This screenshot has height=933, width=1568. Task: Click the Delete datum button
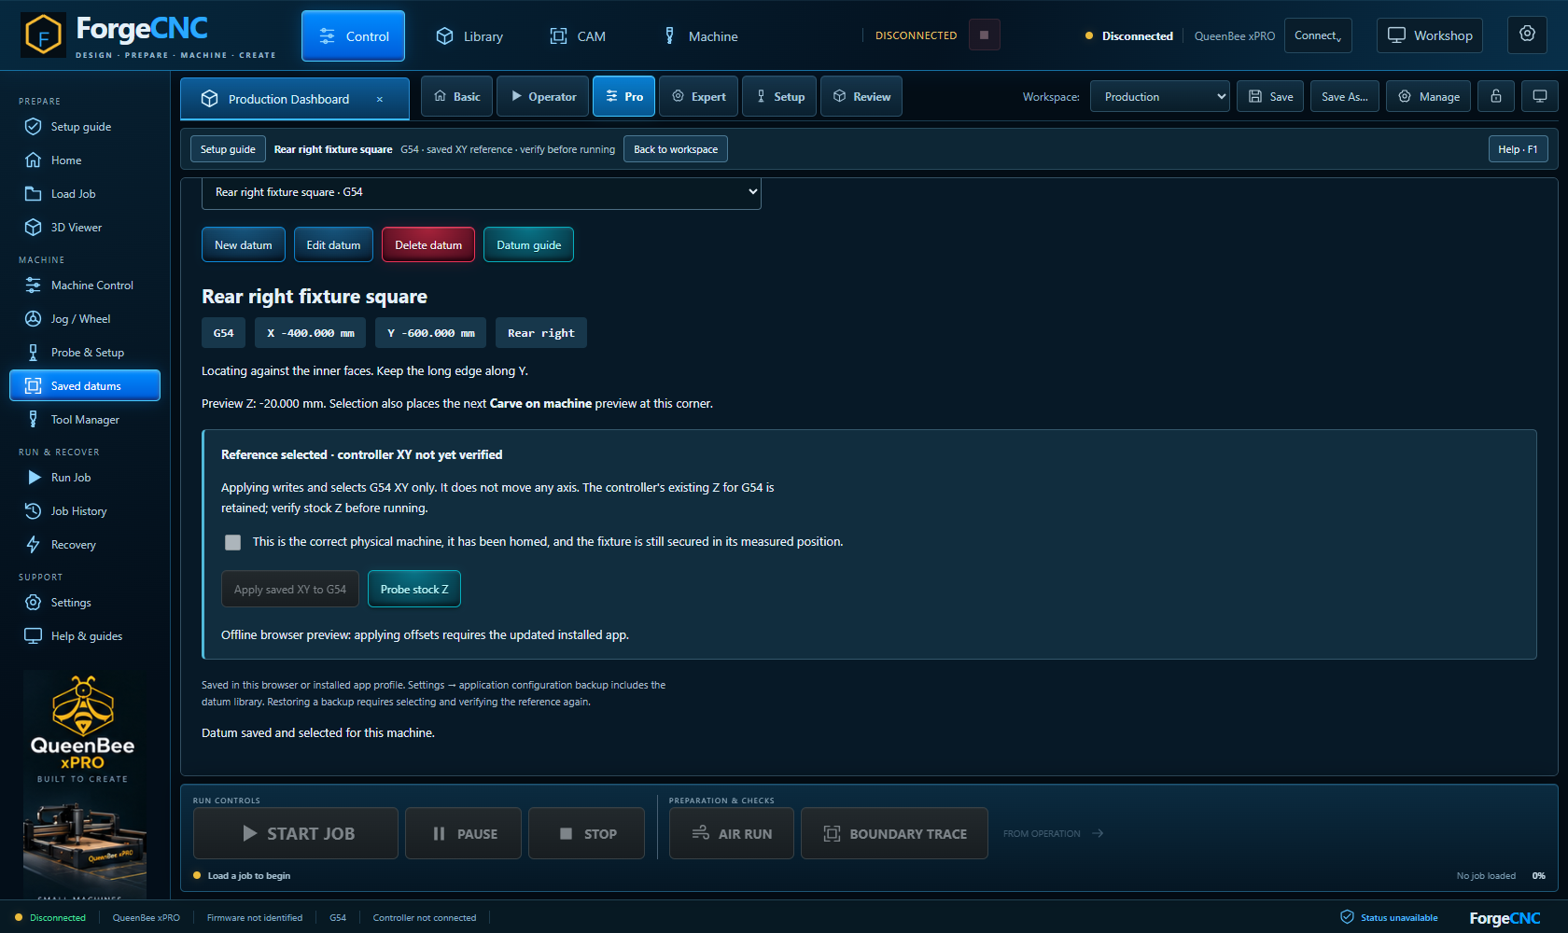coord(428,244)
